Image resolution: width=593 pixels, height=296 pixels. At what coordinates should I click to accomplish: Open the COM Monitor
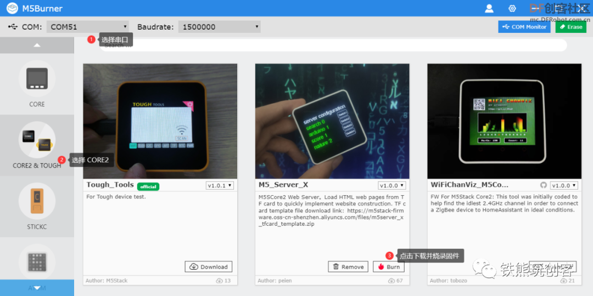point(524,27)
